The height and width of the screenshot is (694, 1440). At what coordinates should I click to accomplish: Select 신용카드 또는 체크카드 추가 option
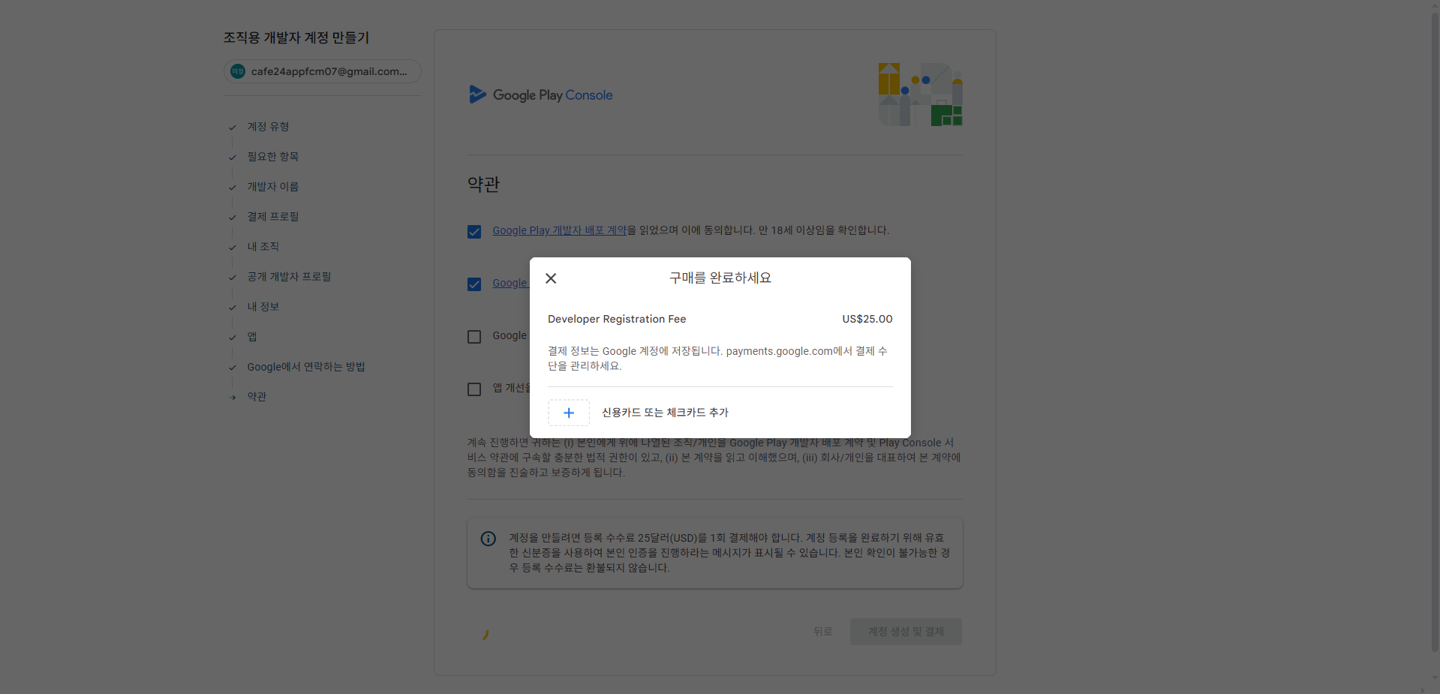pyautogui.click(x=665, y=413)
